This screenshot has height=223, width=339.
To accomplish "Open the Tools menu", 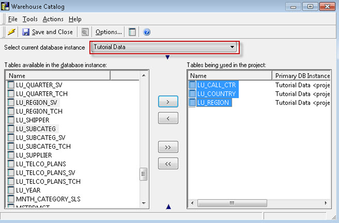I will [x=30, y=19].
